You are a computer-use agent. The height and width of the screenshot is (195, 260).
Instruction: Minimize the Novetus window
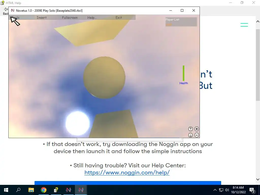pos(170,10)
